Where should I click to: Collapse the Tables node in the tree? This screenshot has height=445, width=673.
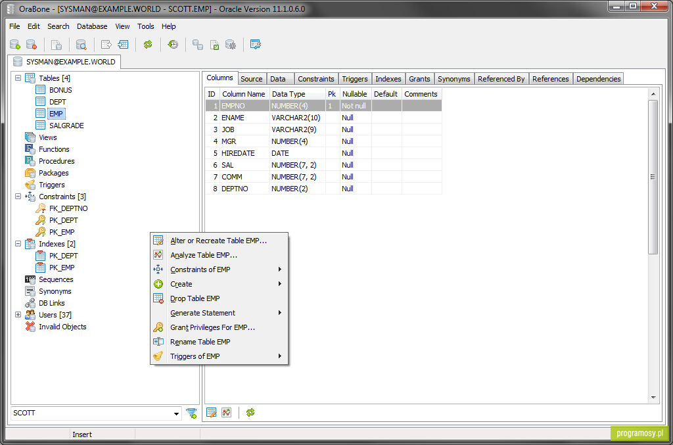pyautogui.click(x=18, y=78)
